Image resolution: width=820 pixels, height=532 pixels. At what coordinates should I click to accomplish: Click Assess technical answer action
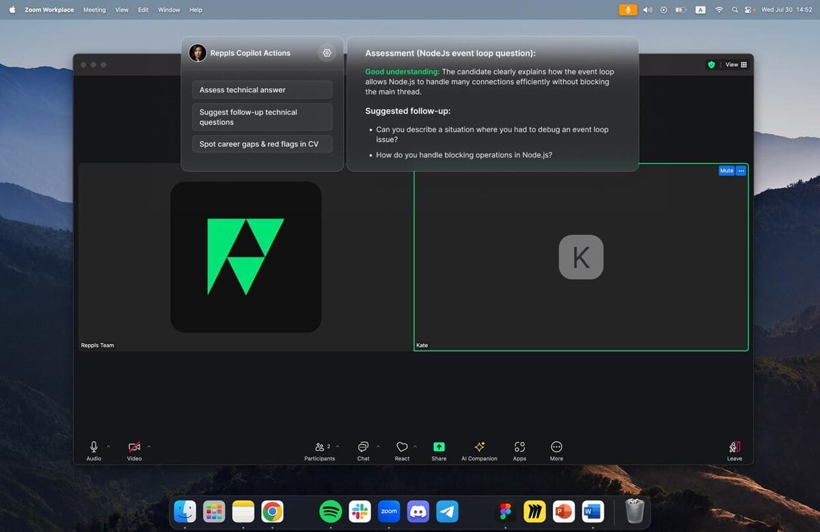tap(262, 90)
